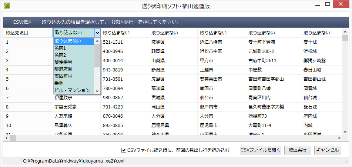
Task: Select ビル・マンション in the dropdown list
Action: click(74, 90)
